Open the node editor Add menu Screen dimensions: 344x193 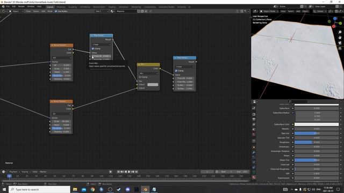pos(43,11)
